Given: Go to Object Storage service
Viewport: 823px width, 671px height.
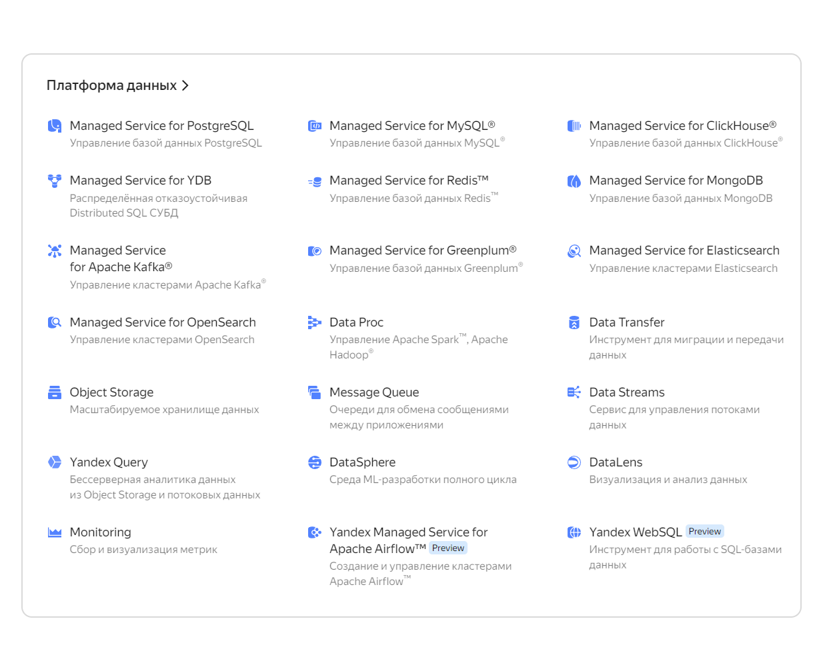Looking at the screenshot, I should point(111,392).
